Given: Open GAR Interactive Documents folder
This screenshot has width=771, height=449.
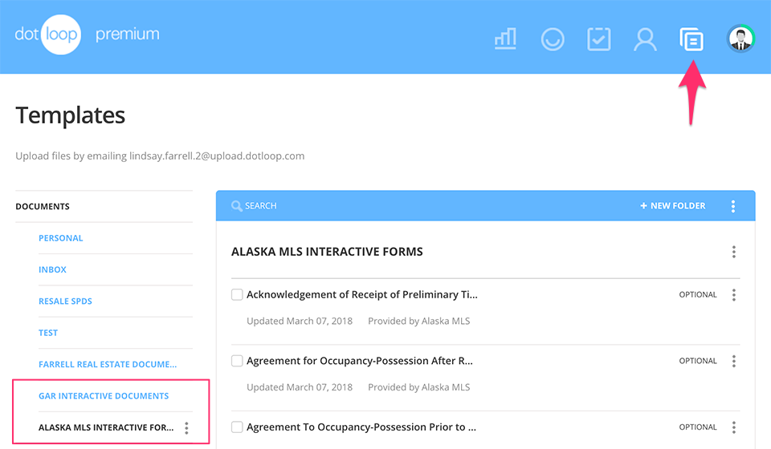Looking at the screenshot, I should point(104,396).
